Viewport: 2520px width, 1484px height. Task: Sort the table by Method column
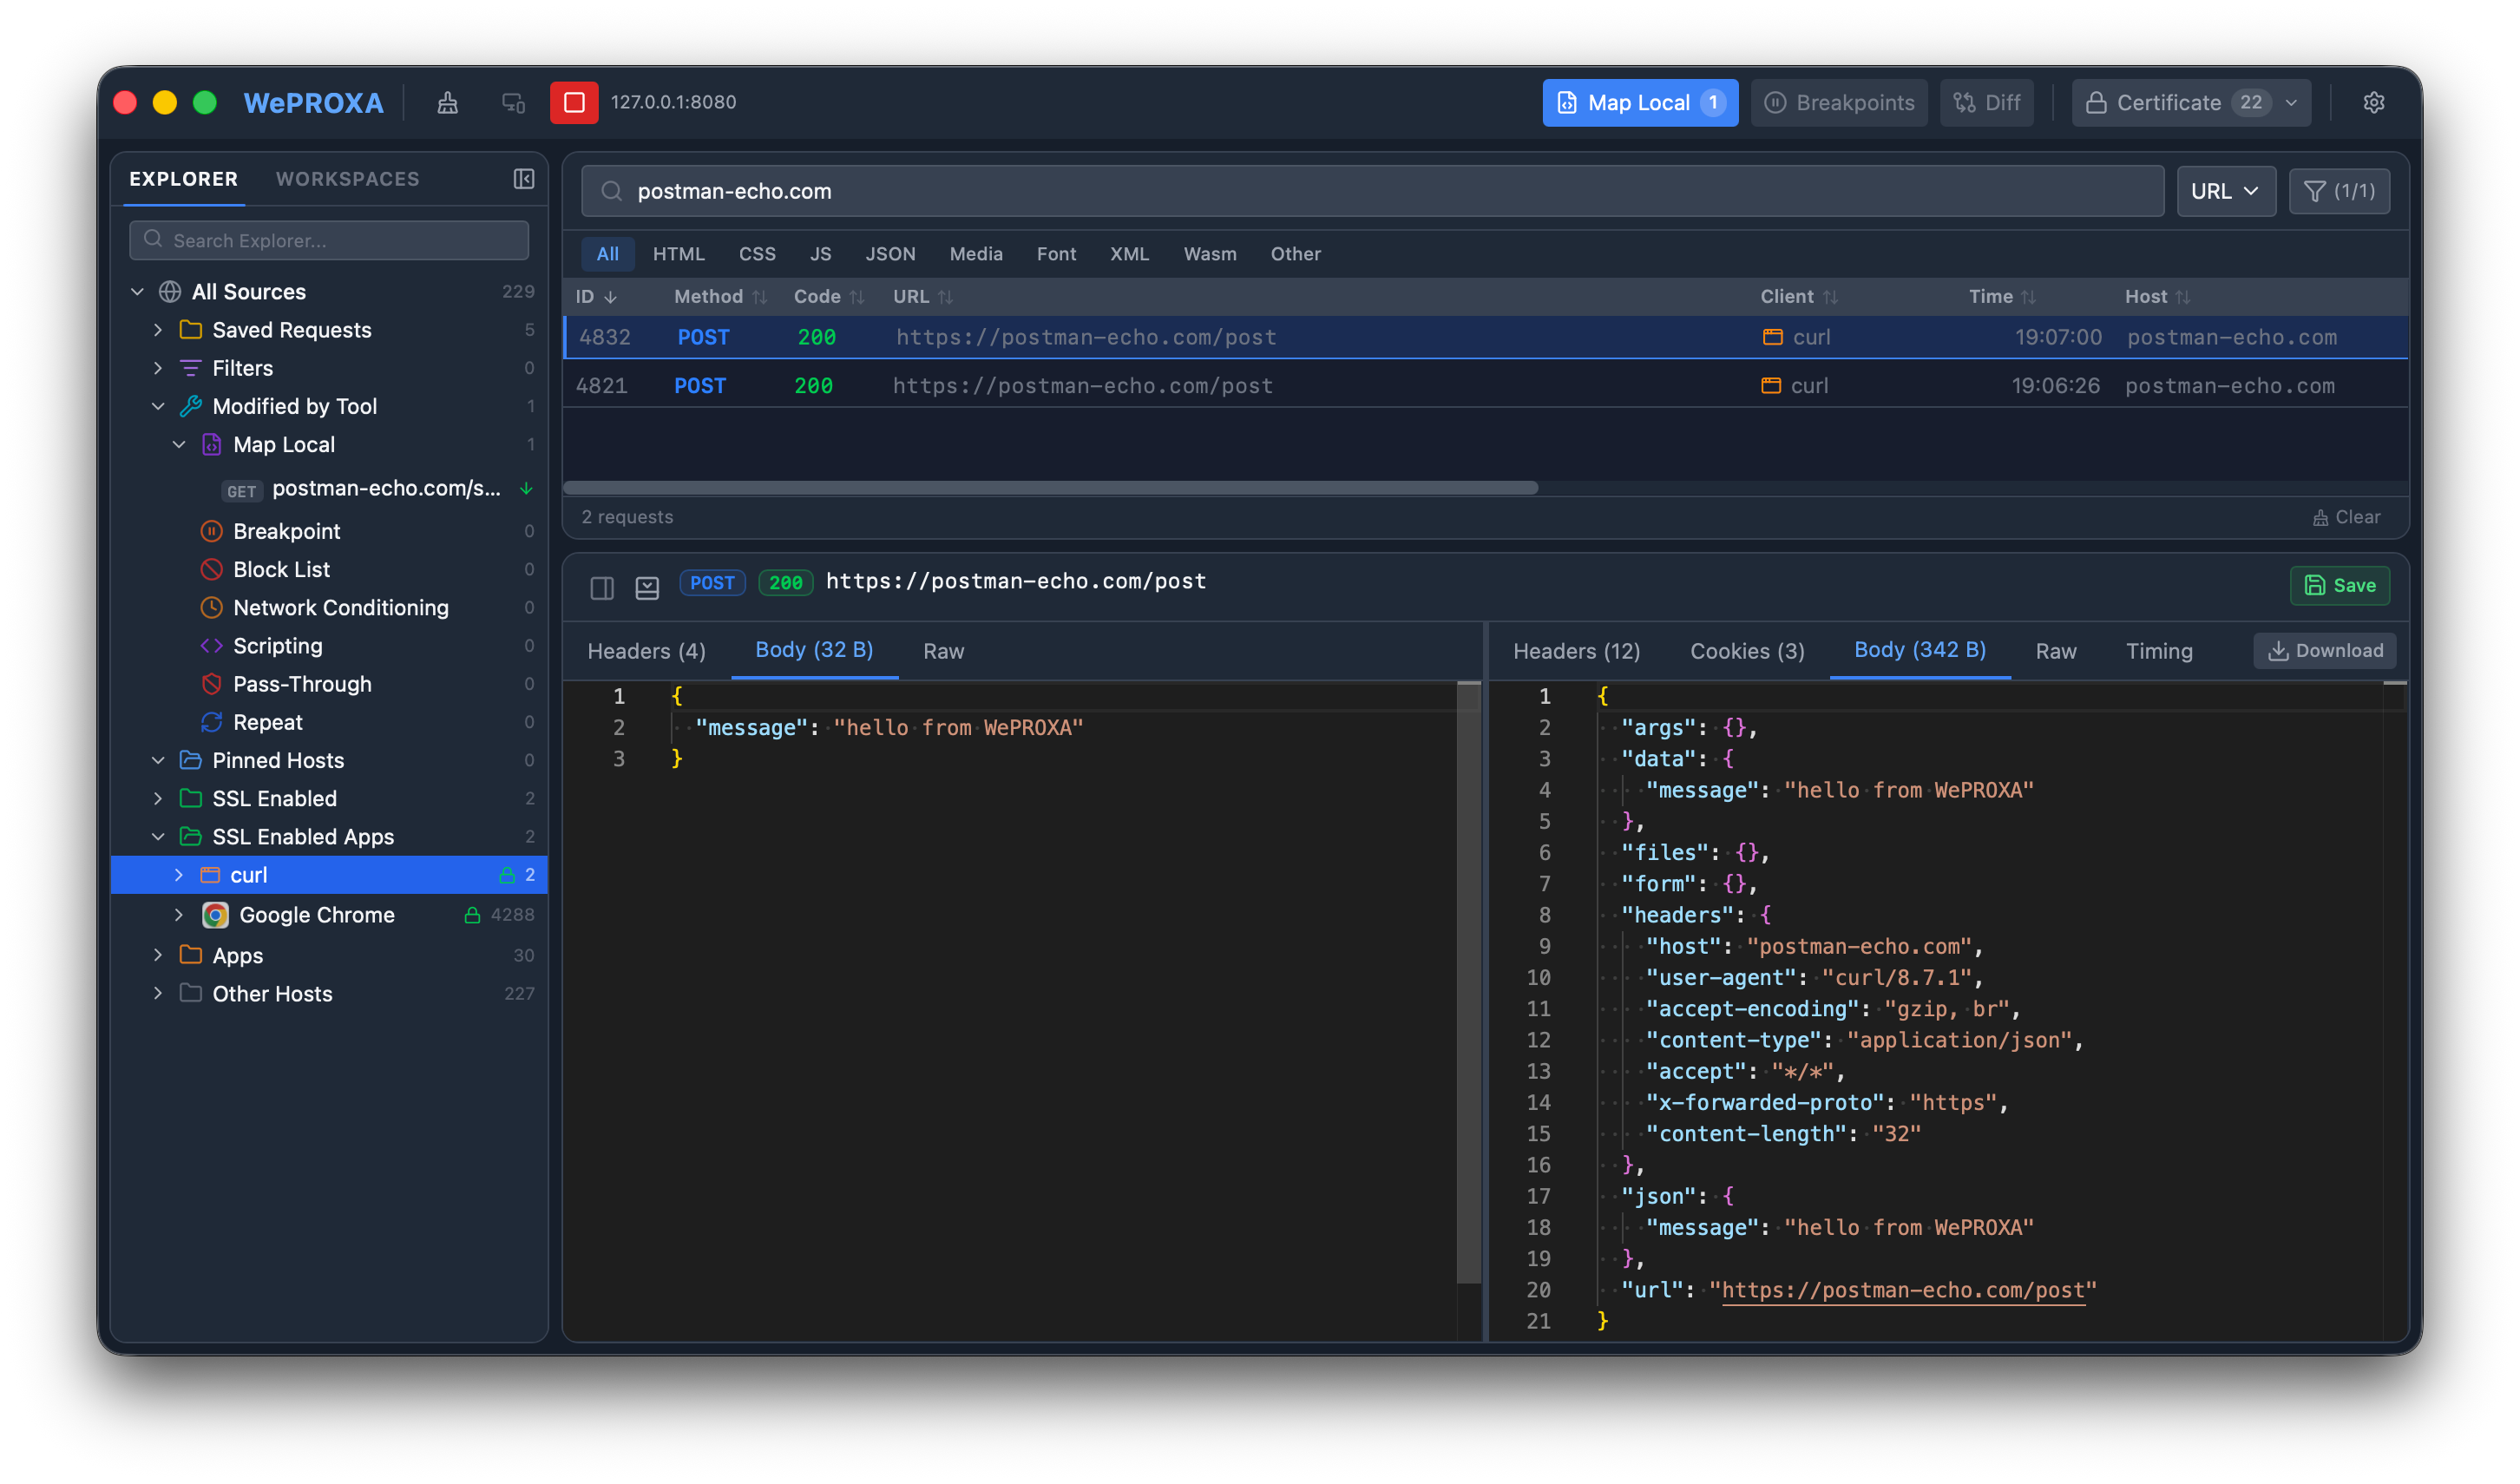coord(720,297)
